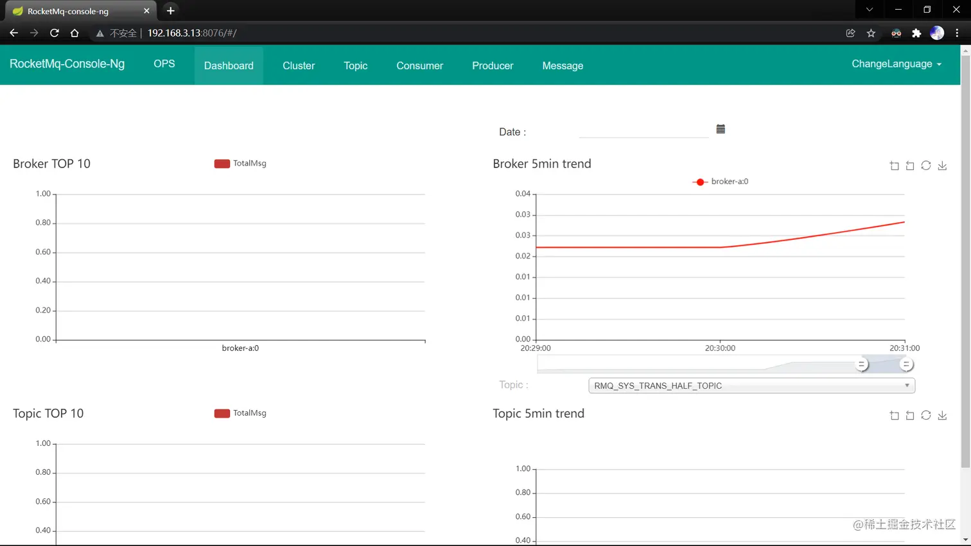Toggle TotalMsg legend in Topic TOP 10
The width and height of the screenshot is (971, 546).
tap(240, 413)
